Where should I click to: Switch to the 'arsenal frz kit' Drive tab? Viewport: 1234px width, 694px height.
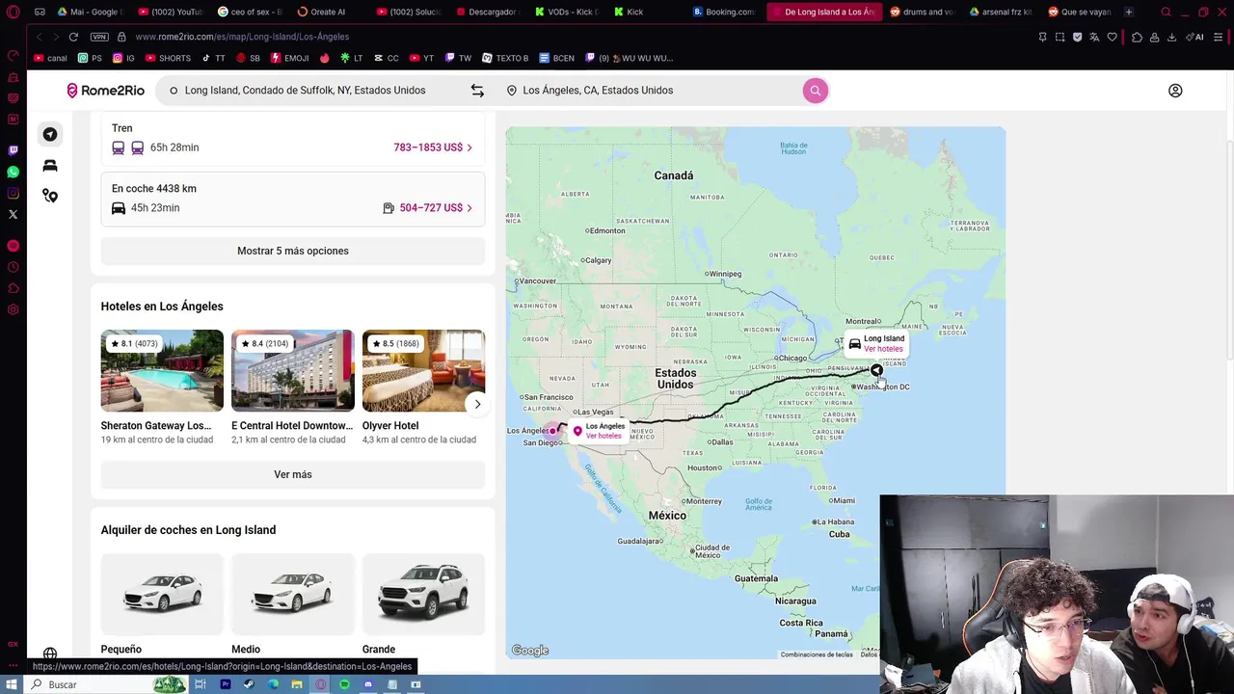[1001, 12]
